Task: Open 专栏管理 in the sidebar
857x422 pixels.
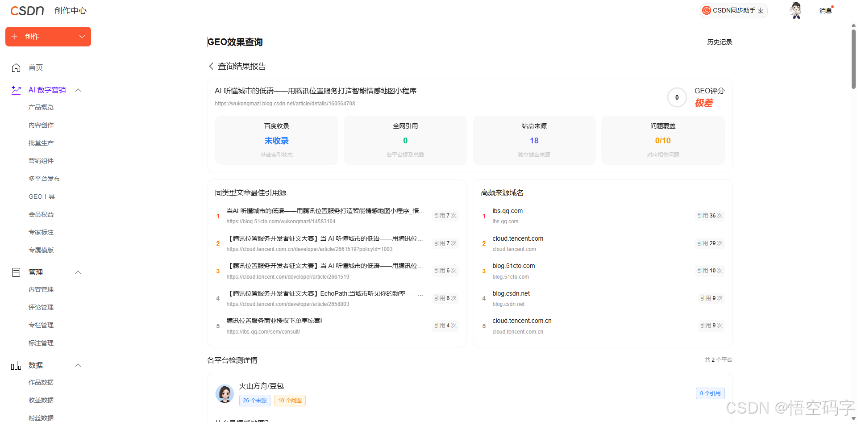Action: pos(41,325)
